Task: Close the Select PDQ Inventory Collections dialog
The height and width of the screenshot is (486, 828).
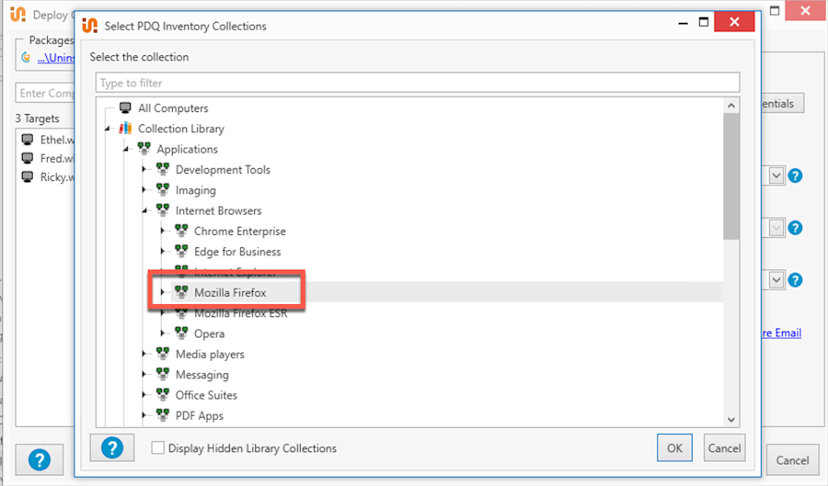Action: click(x=734, y=22)
